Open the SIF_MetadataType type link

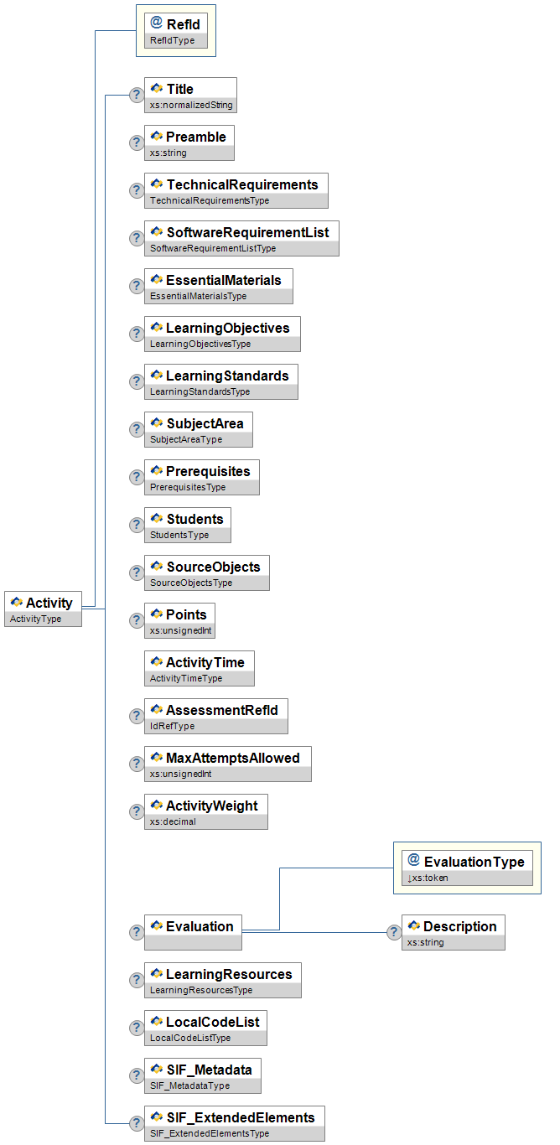coord(189,1085)
